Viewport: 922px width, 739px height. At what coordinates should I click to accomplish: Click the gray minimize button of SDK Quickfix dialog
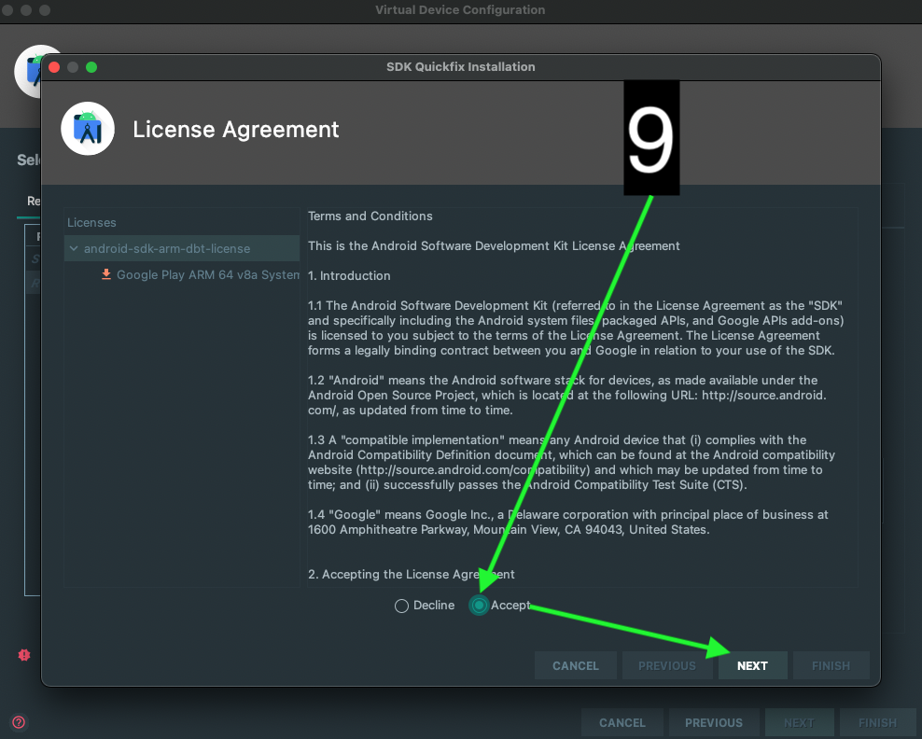[x=73, y=67]
